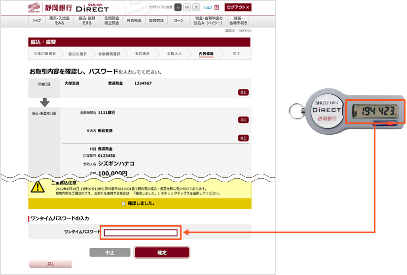407x275 pixels.
Task: Click the 完了 step
Action: [236, 54]
